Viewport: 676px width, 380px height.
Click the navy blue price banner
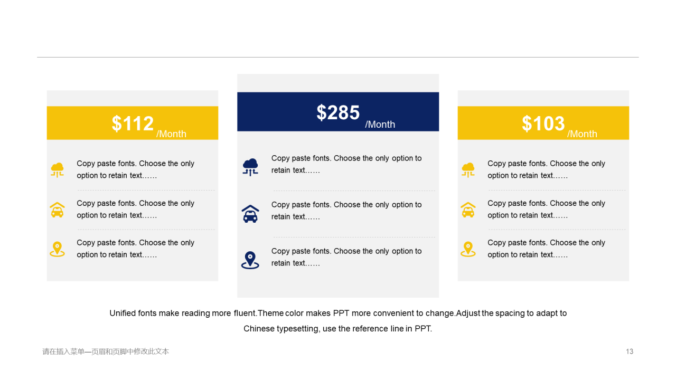coord(338,112)
